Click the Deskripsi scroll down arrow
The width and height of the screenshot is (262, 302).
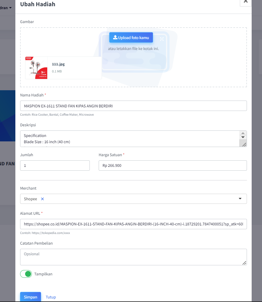click(243, 137)
